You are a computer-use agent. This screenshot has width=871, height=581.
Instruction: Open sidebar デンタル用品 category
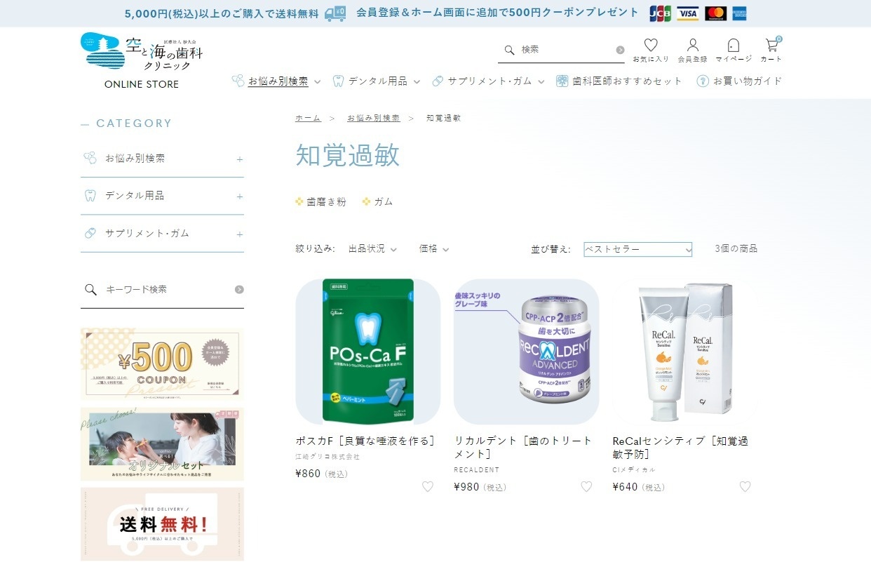coord(135,195)
